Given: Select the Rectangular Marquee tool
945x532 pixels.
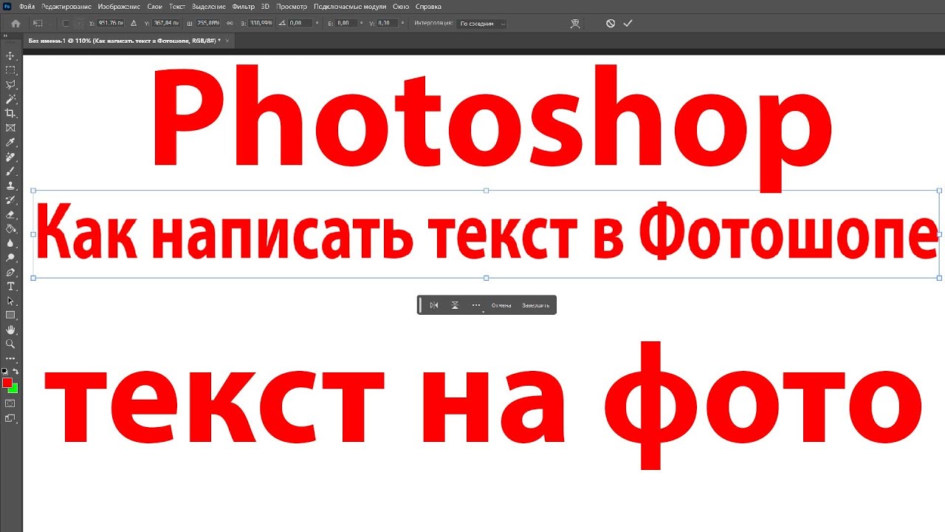Looking at the screenshot, I should 10,70.
